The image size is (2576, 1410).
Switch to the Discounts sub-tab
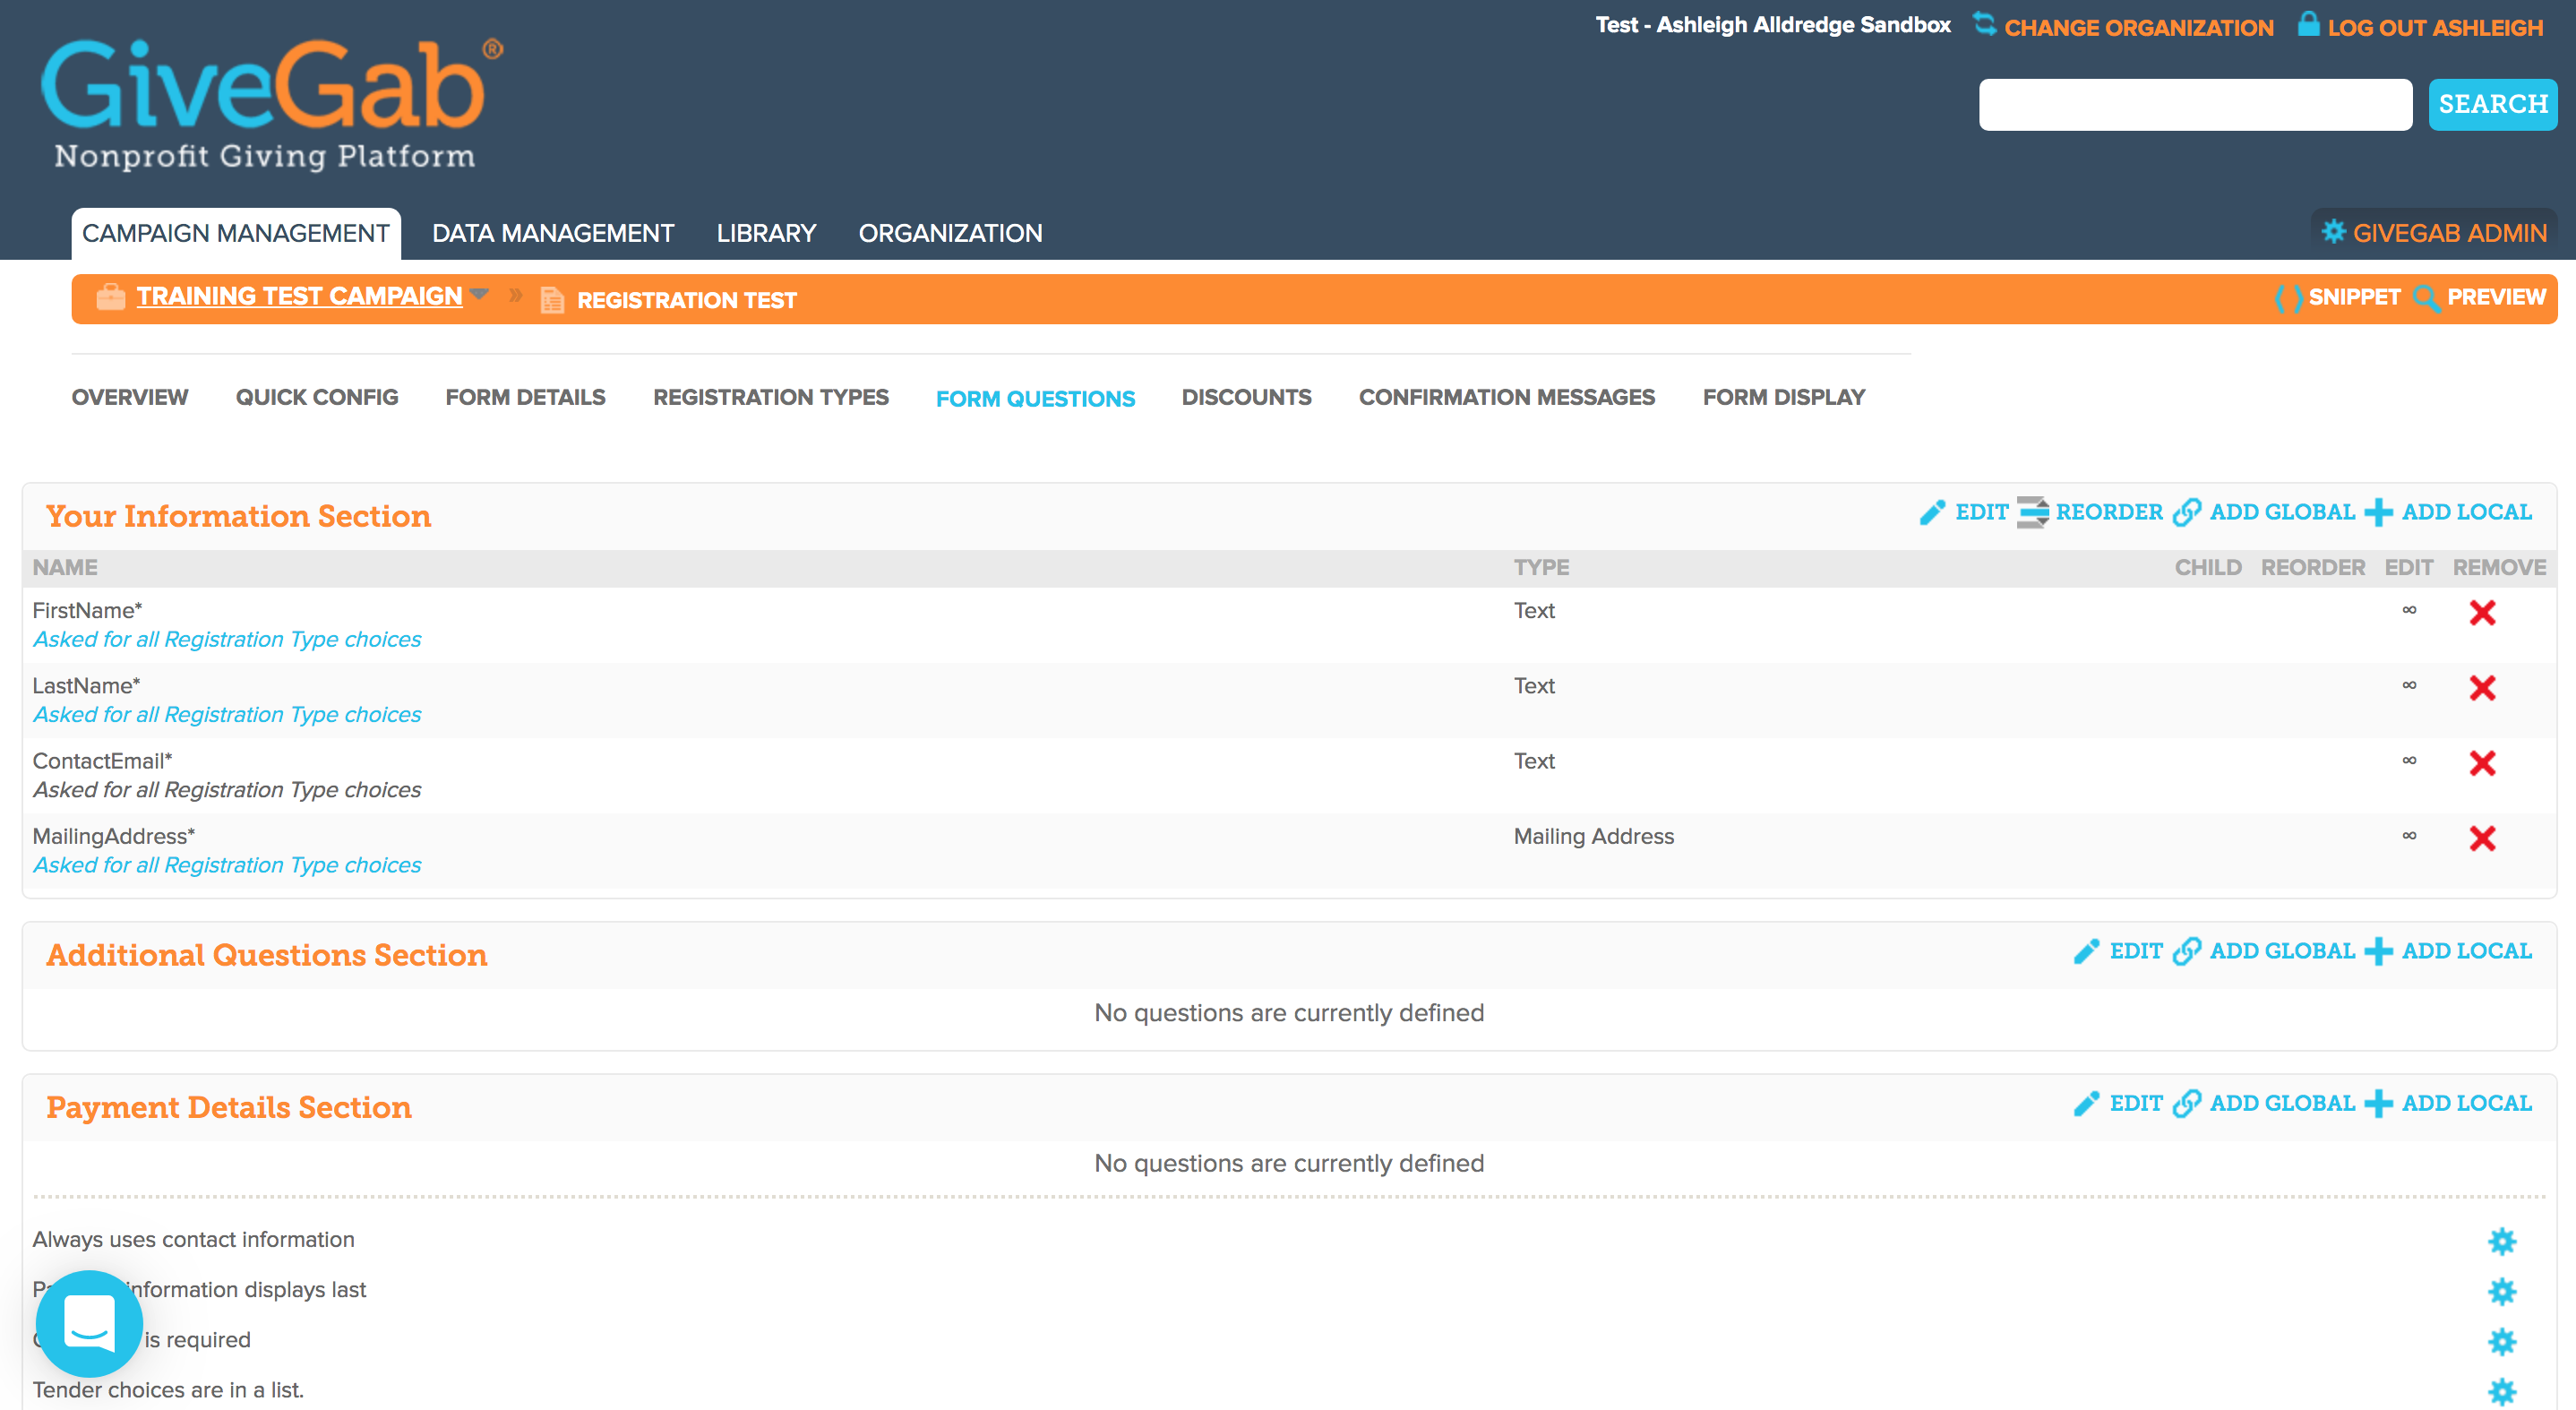(1246, 397)
